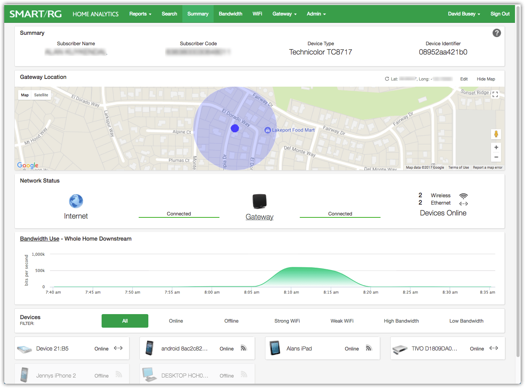Open the David Busey user dropdown
Screen dimensions: 525x388
pyautogui.click(x=464, y=14)
